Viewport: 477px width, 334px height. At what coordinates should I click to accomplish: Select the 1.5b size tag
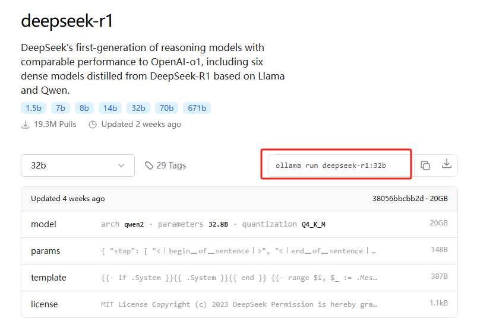pyautogui.click(x=33, y=108)
